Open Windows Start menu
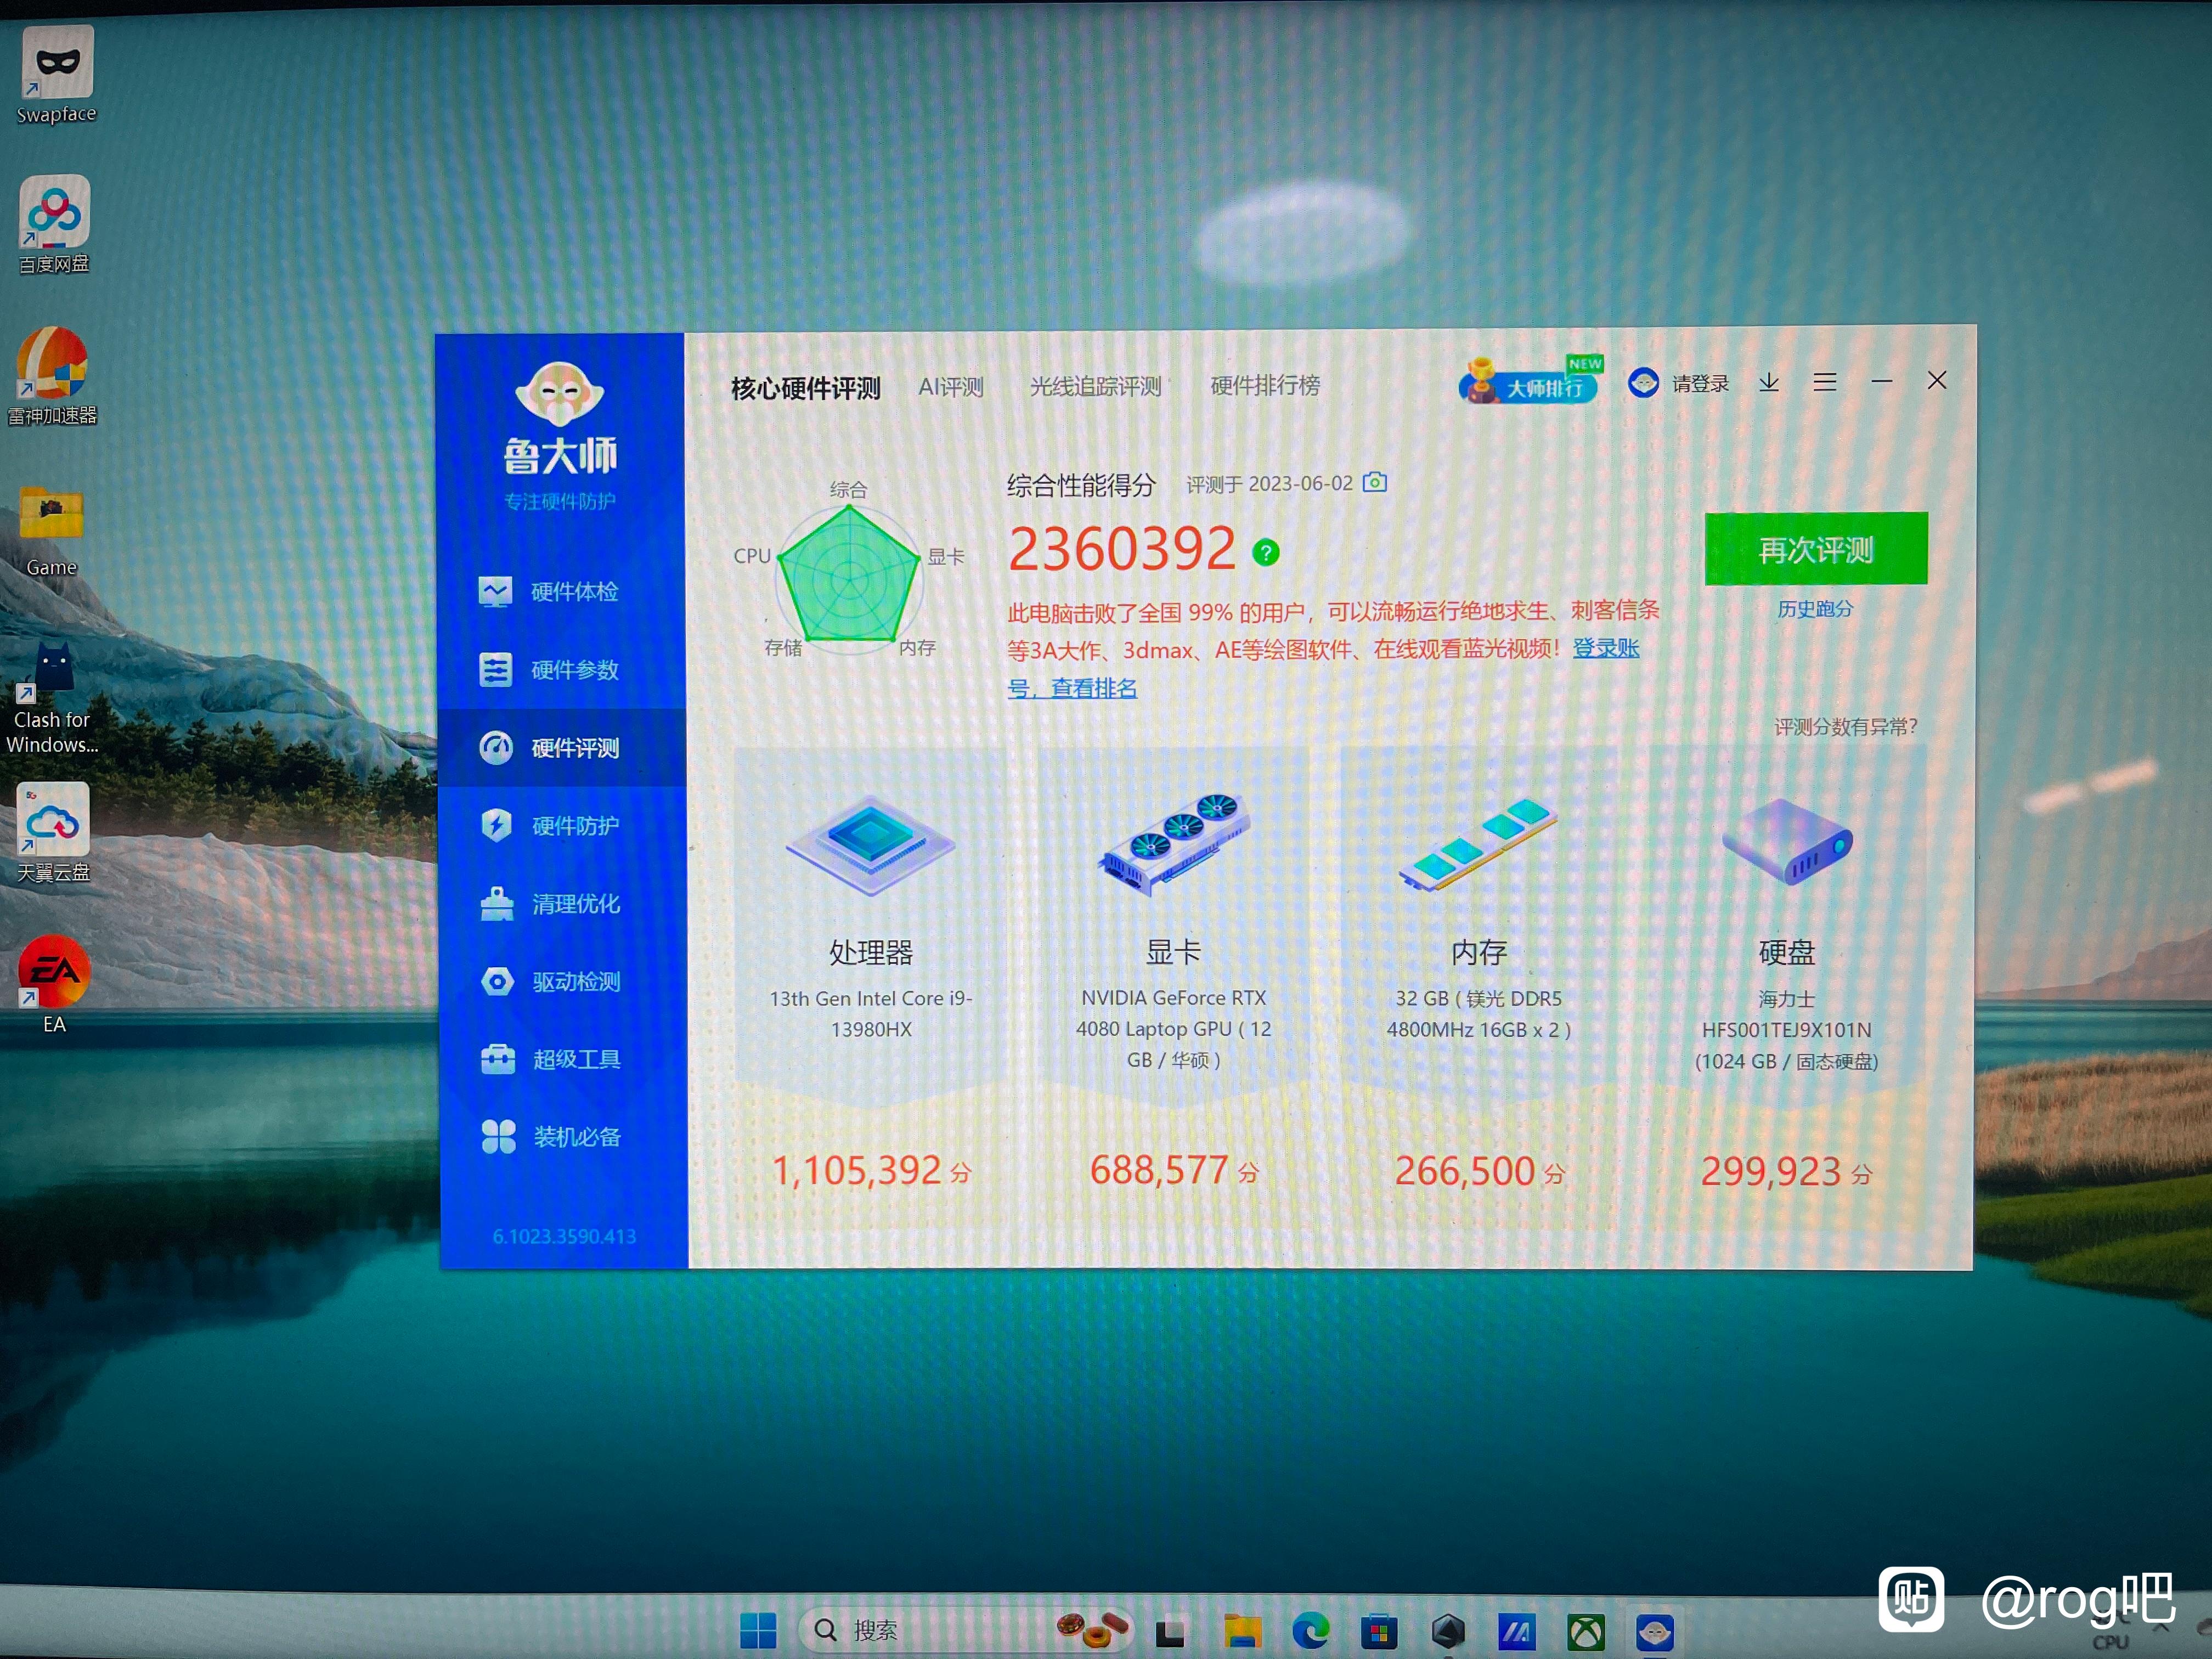 (758, 1630)
